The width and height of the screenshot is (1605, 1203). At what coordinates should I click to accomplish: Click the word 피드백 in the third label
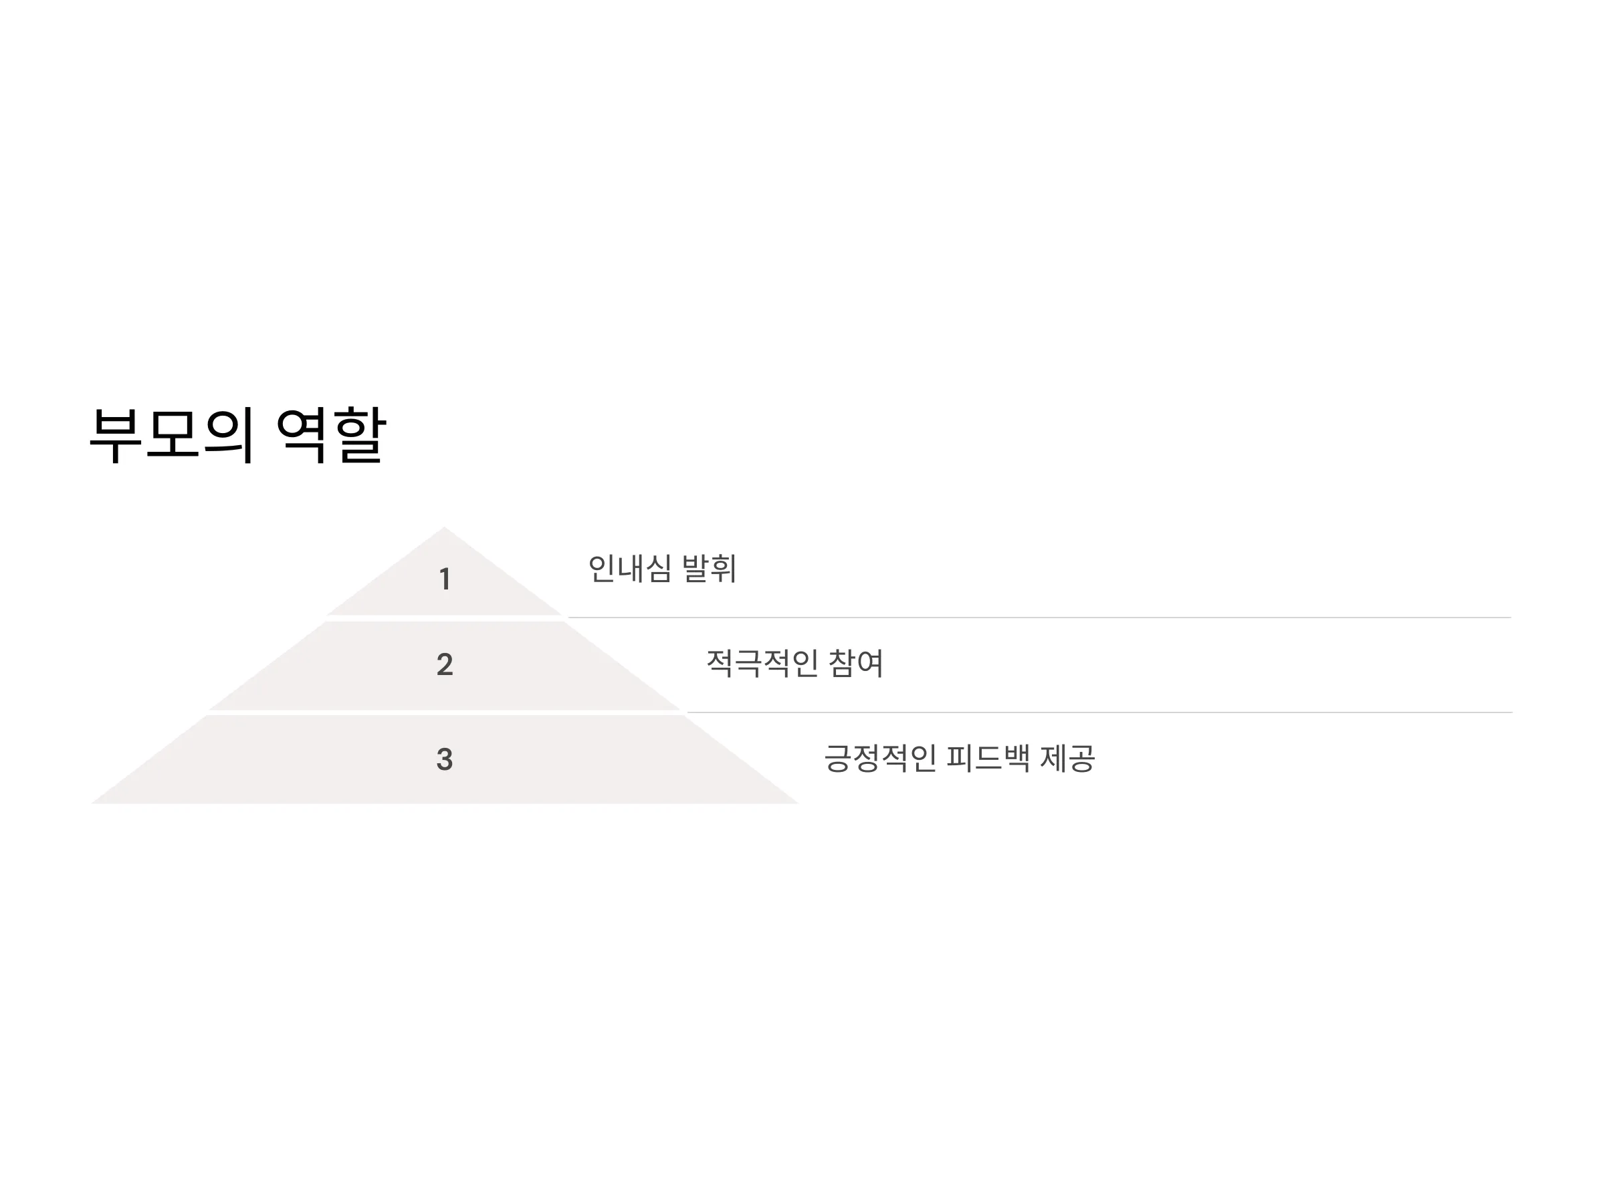988,759
